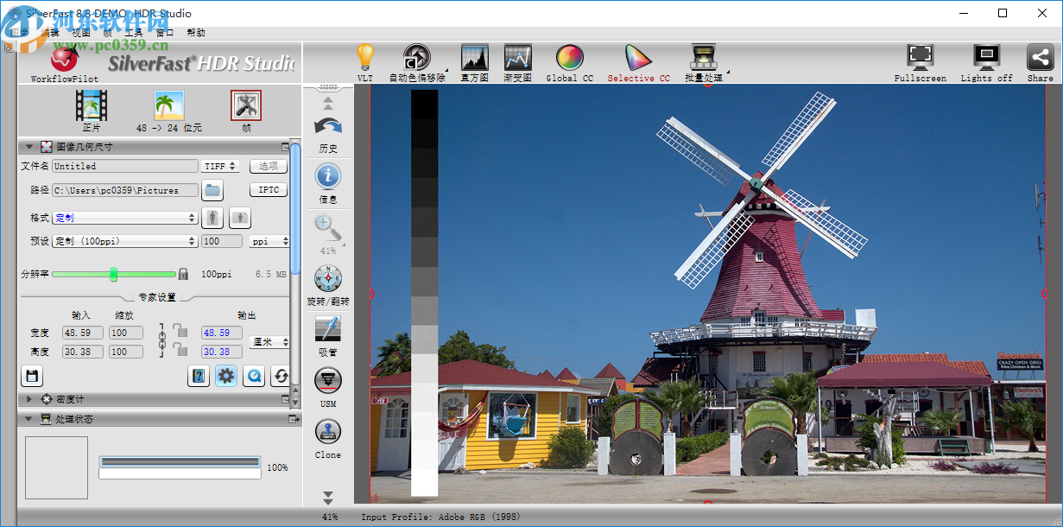Collapse the 处理状态 panel
This screenshot has height=527, width=1063.
coord(28,419)
